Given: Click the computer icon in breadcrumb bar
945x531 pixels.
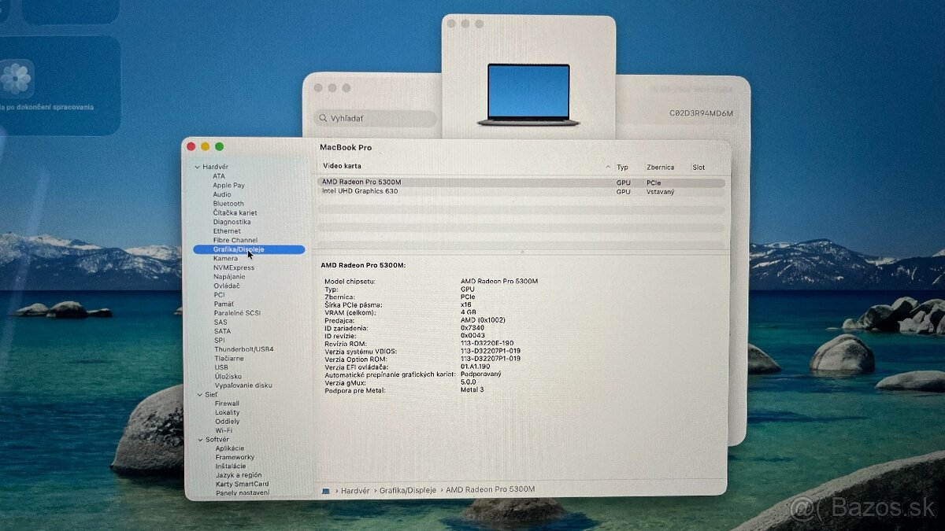Looking at the screenshot, I should [326, 489].
